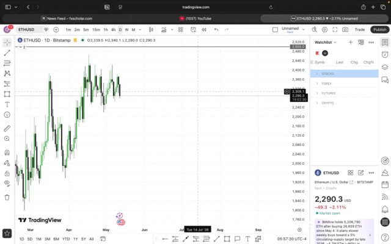Open quick search magnifier
The width and height of the screenshot is (391, 244).
(x=314, y=30)
